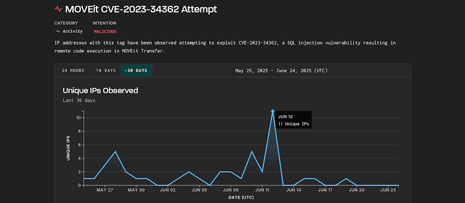Click the 11 Unique IPs tooltip text
The image size is (465, 203).
tap(294, 124)
